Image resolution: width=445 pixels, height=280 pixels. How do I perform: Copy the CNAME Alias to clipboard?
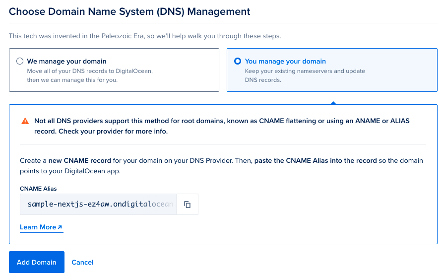coord(188,205)
